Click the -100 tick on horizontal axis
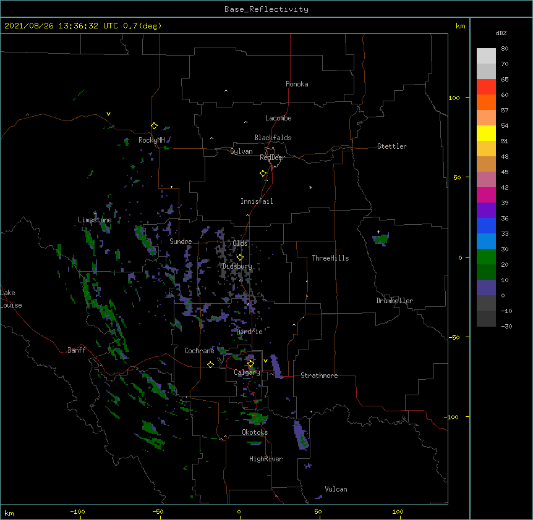The image size is (533, 520). [77, 511]
